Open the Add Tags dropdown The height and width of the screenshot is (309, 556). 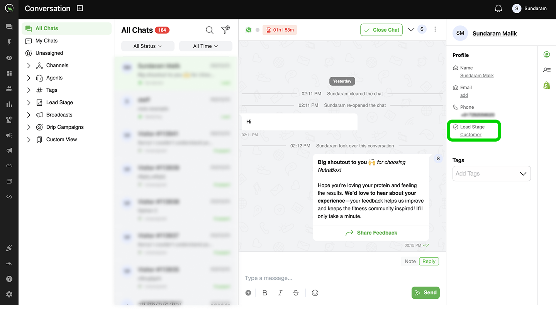pos(492,174)
